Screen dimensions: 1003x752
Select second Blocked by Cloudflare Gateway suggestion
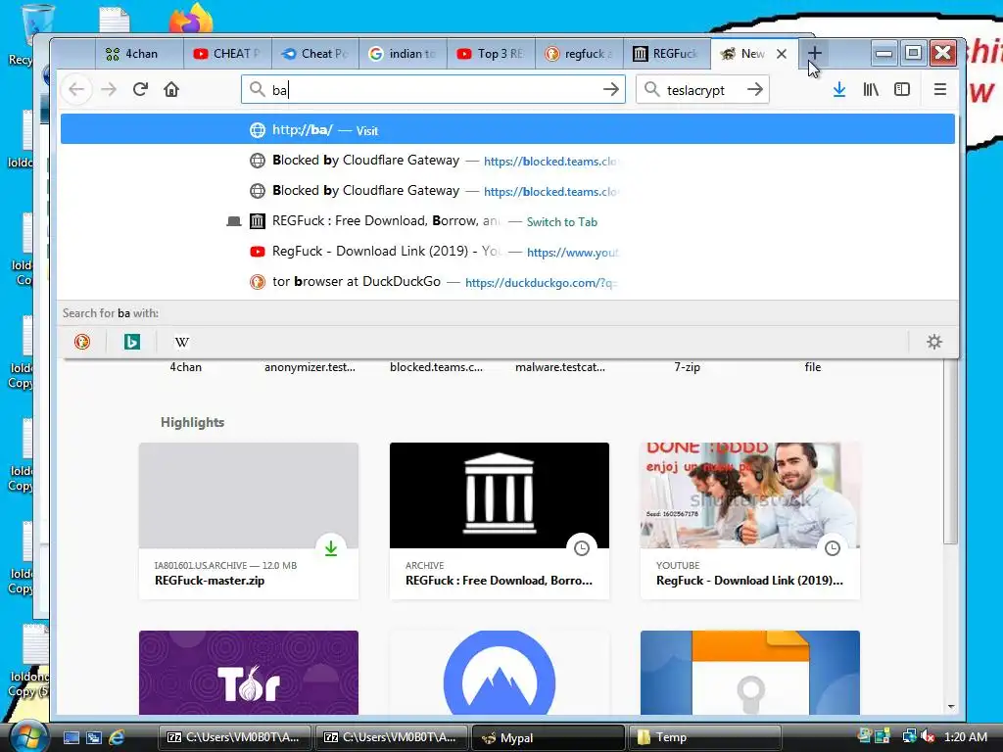507,191
